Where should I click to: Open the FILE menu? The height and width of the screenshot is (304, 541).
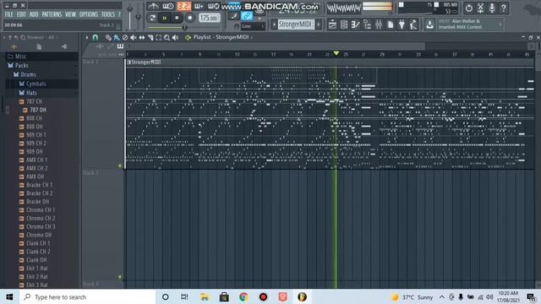[x=9, y=14]
